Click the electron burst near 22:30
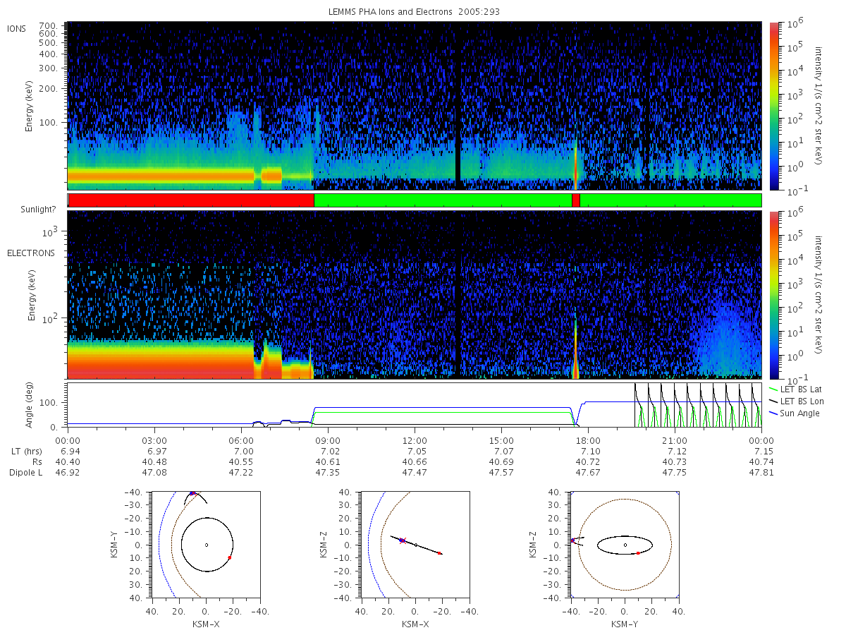 coord(726,339)
